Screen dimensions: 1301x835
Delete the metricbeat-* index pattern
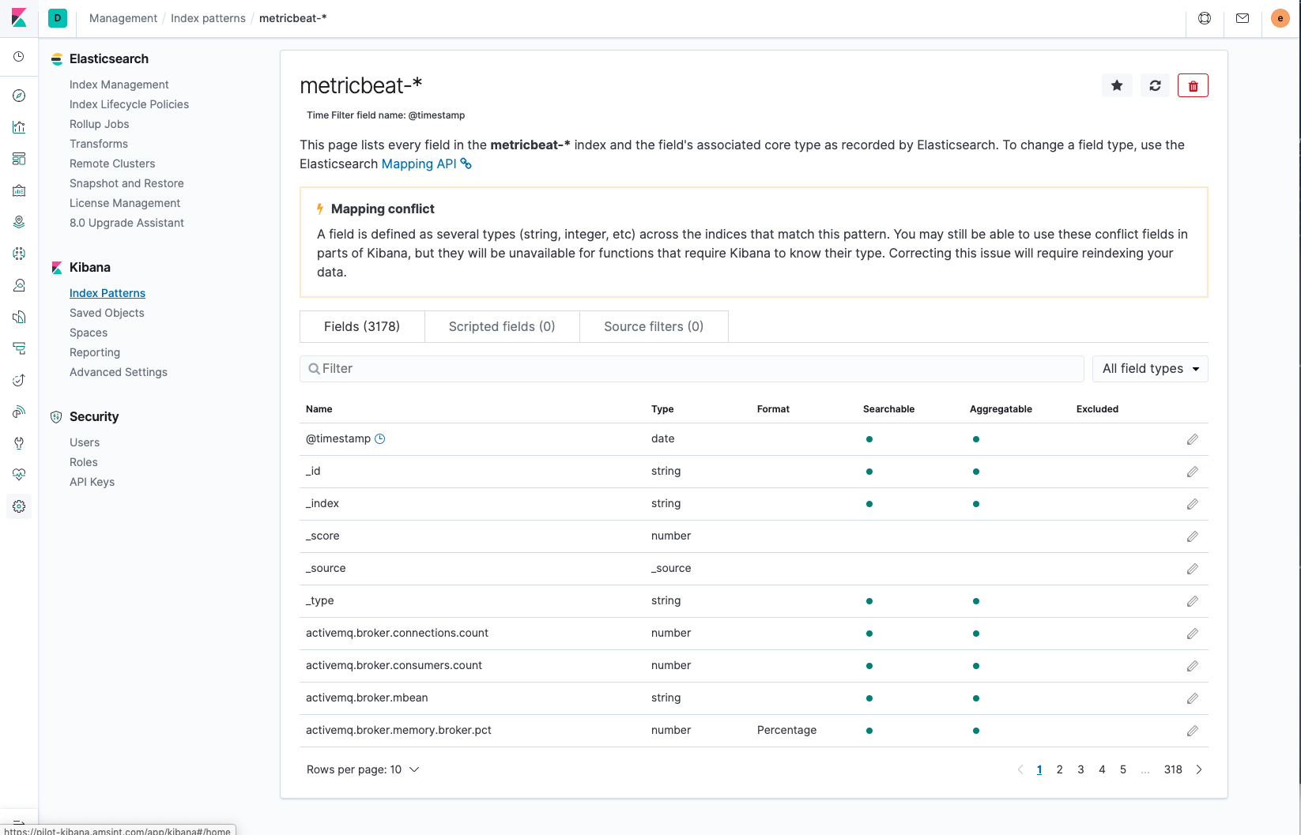pos(1193,85)
